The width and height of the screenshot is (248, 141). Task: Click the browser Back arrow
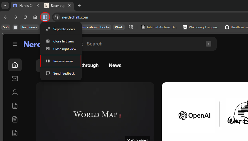[6, 17]
